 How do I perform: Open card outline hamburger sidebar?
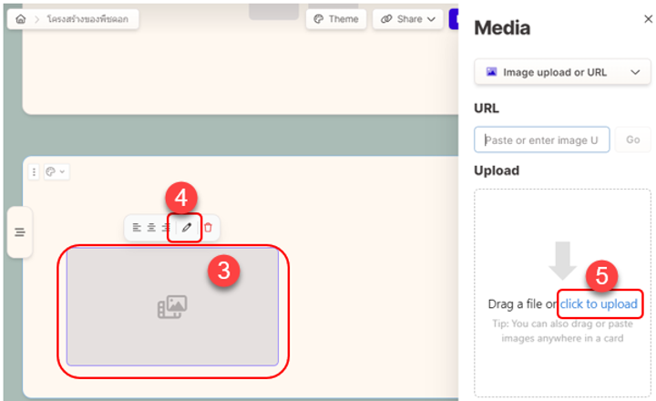click(20, 232)
